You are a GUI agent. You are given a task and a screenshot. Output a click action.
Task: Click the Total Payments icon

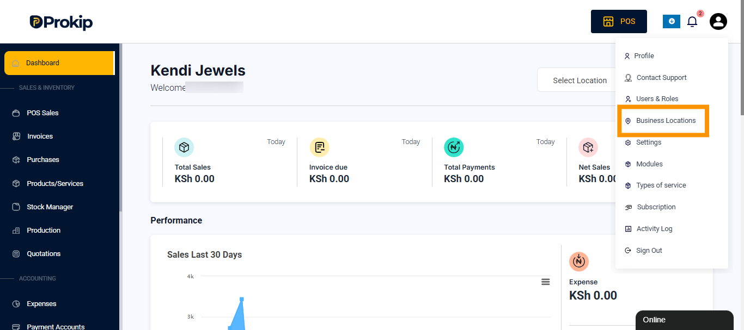click(x=454, y=147)
